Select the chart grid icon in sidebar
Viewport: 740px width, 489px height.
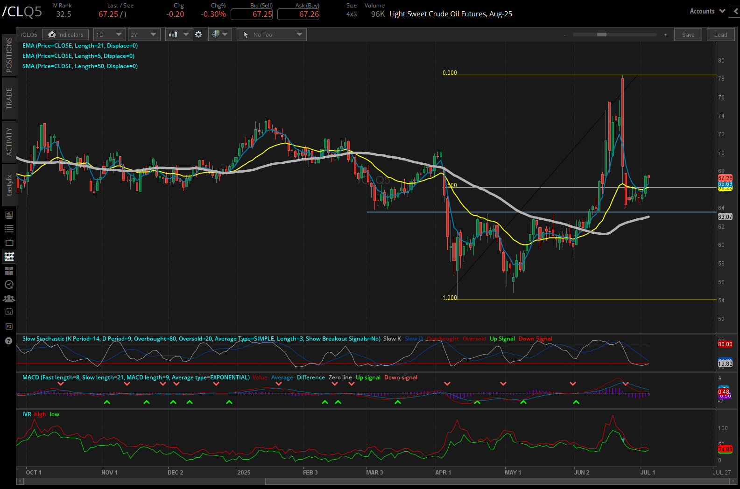pos(9,257)
